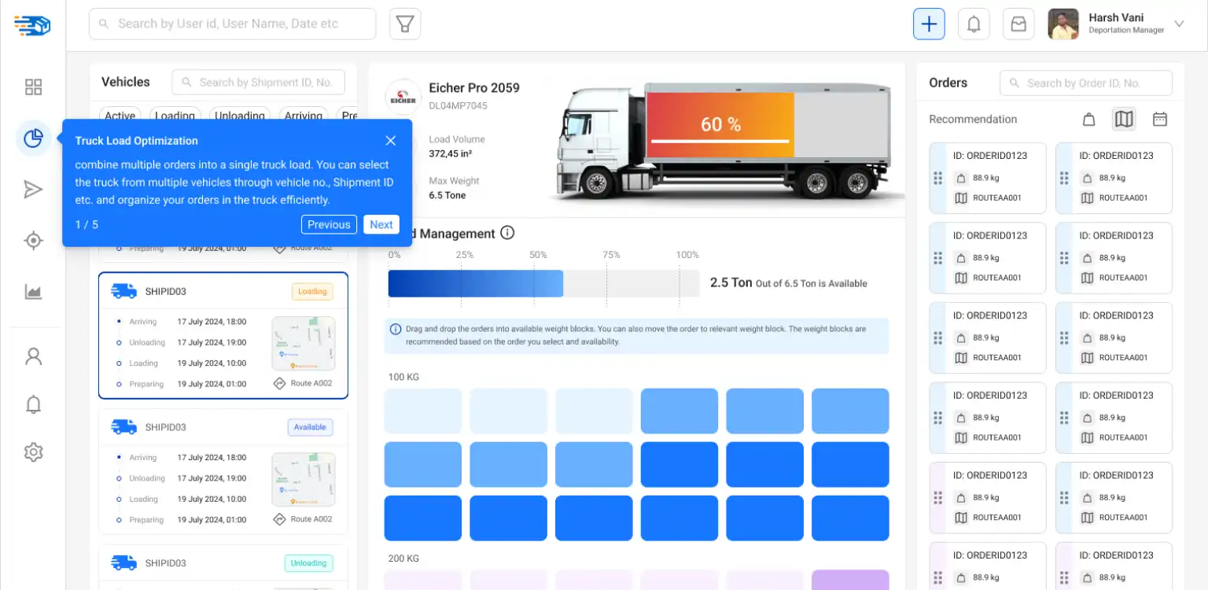Open the filter funnel beside top search
The height and width of the screenshot is (590, 1208).
pyautogui.click(x=405, y=24)
